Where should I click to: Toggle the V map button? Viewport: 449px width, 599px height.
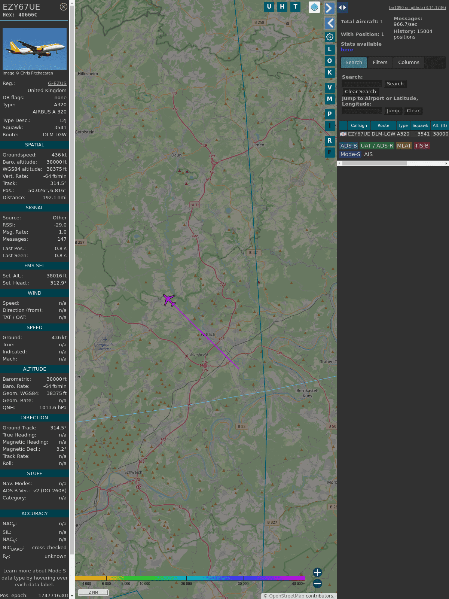[330, 87]
